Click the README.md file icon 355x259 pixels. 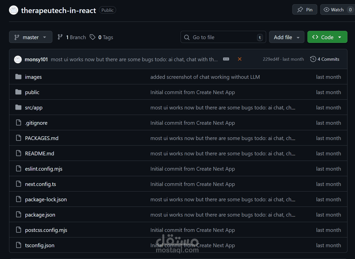(18, 153)
